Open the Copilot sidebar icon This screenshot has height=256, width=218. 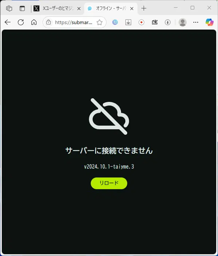tap(210, 22)
